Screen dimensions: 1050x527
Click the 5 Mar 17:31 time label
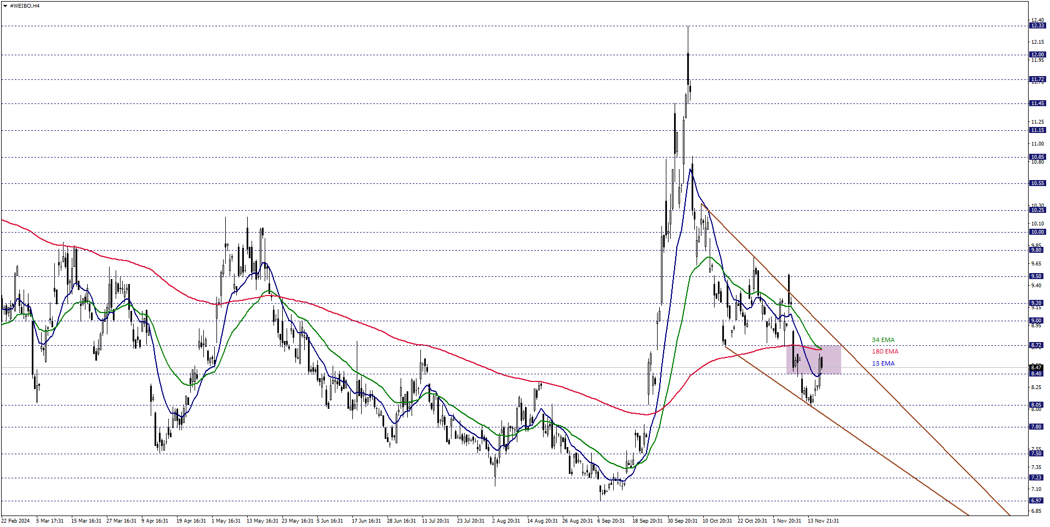click(50, 521)
